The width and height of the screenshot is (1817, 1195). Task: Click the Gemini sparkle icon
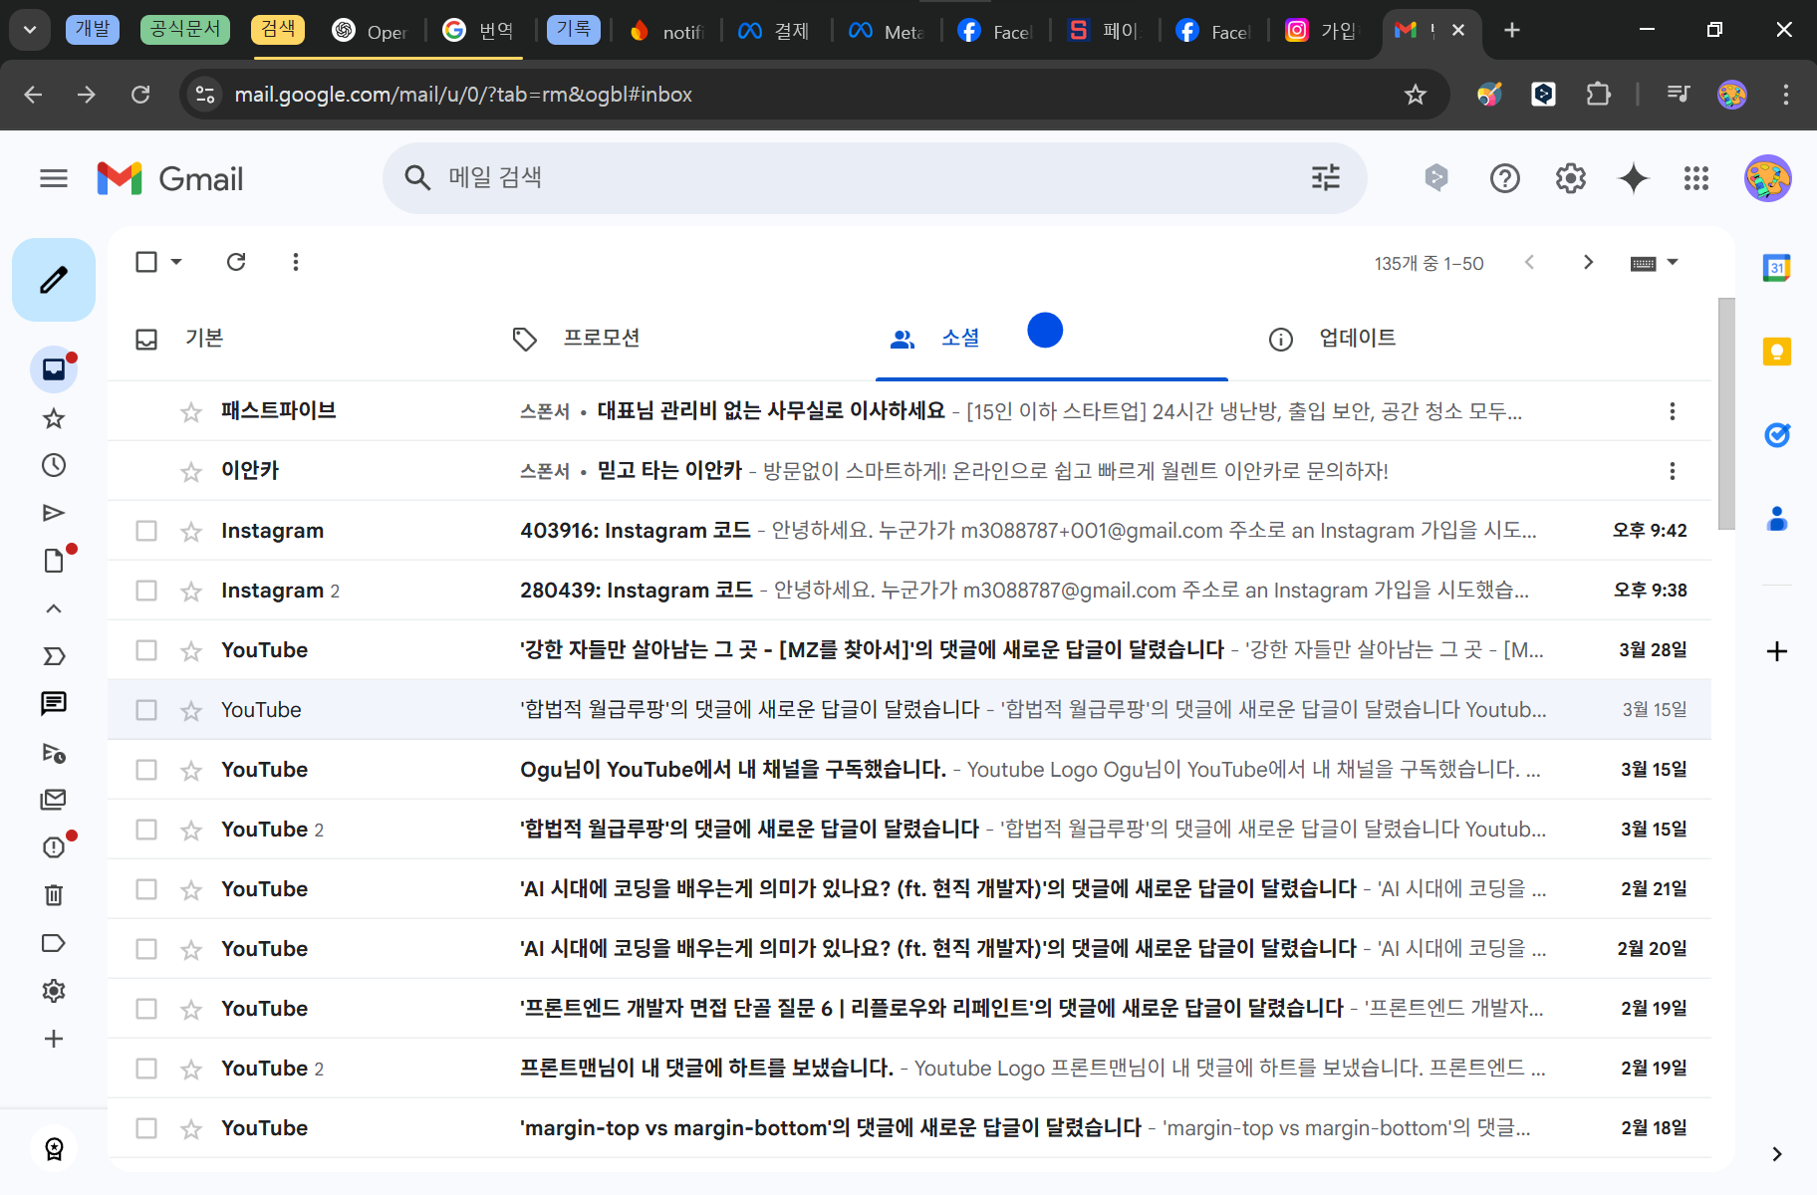tap(1634, 178)
